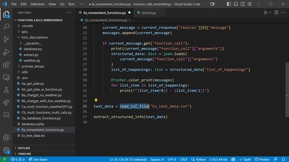This screenshot has width=289, height=162.
Task: Select interpreter 3.10.5 64-bit
Action: click(218, 159)
